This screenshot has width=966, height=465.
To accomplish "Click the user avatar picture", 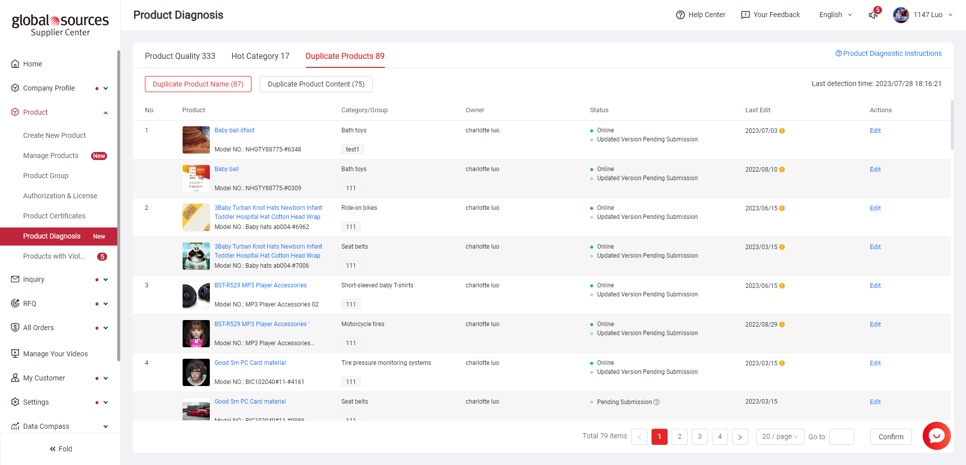I will click(901, 15).
